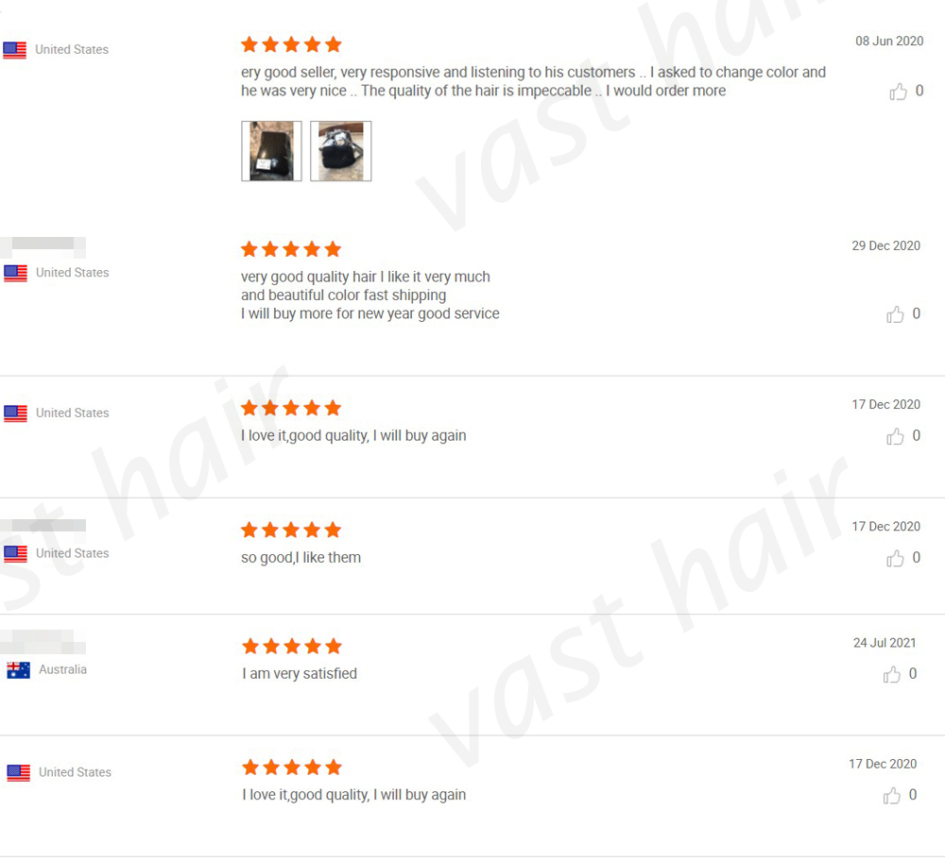Open first review photo of packaged hair
The height and width of the screenshot is (860, 945).
271,151
